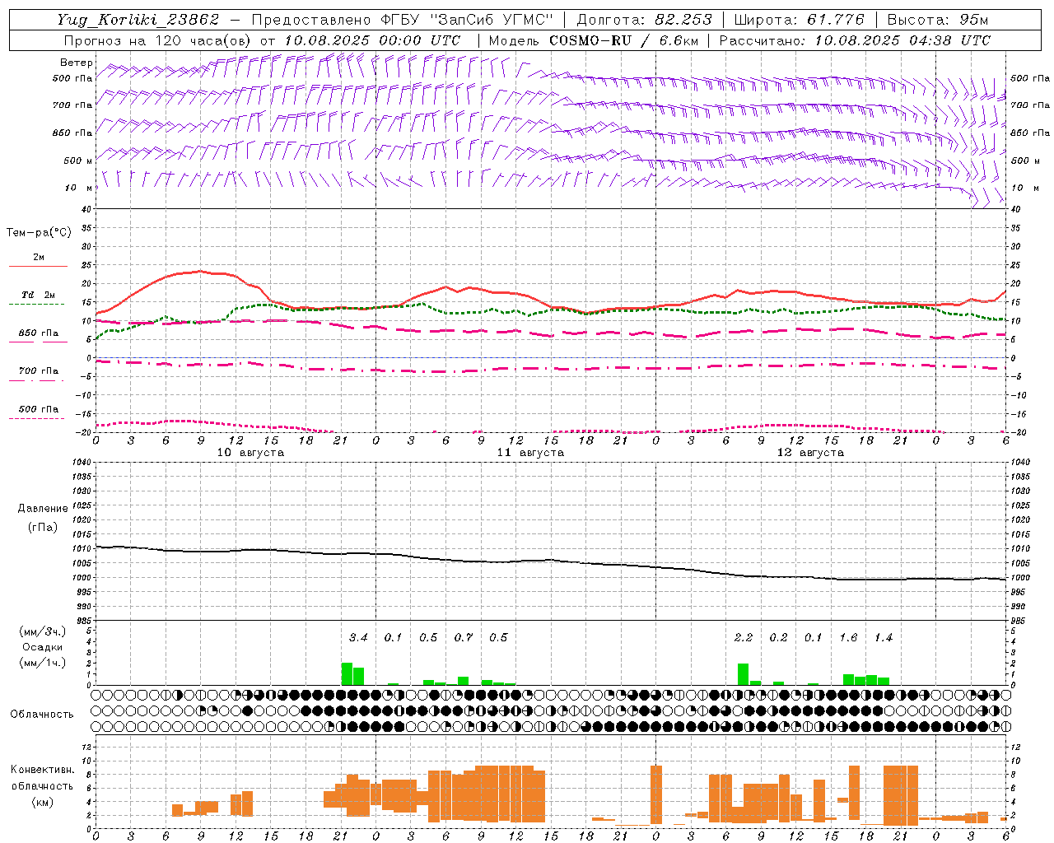Click the Осадки precipitation label

tap(42, 647)
